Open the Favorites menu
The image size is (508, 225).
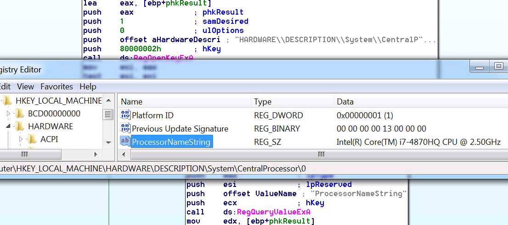click(56, 87)
